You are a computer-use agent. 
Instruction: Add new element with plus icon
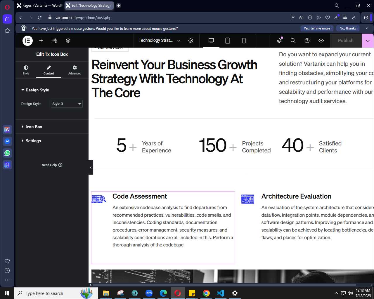coord(41,41)
